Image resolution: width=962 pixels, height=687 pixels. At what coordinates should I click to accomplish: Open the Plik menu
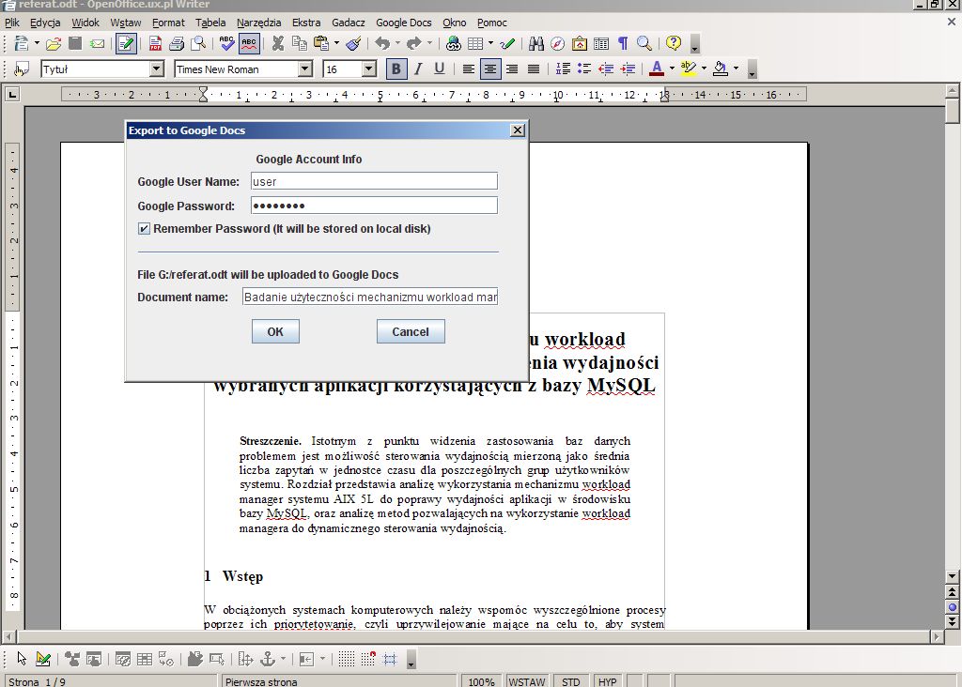[12, 23]
